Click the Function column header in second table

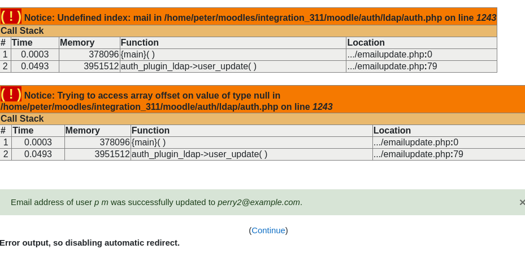[150, 131]
